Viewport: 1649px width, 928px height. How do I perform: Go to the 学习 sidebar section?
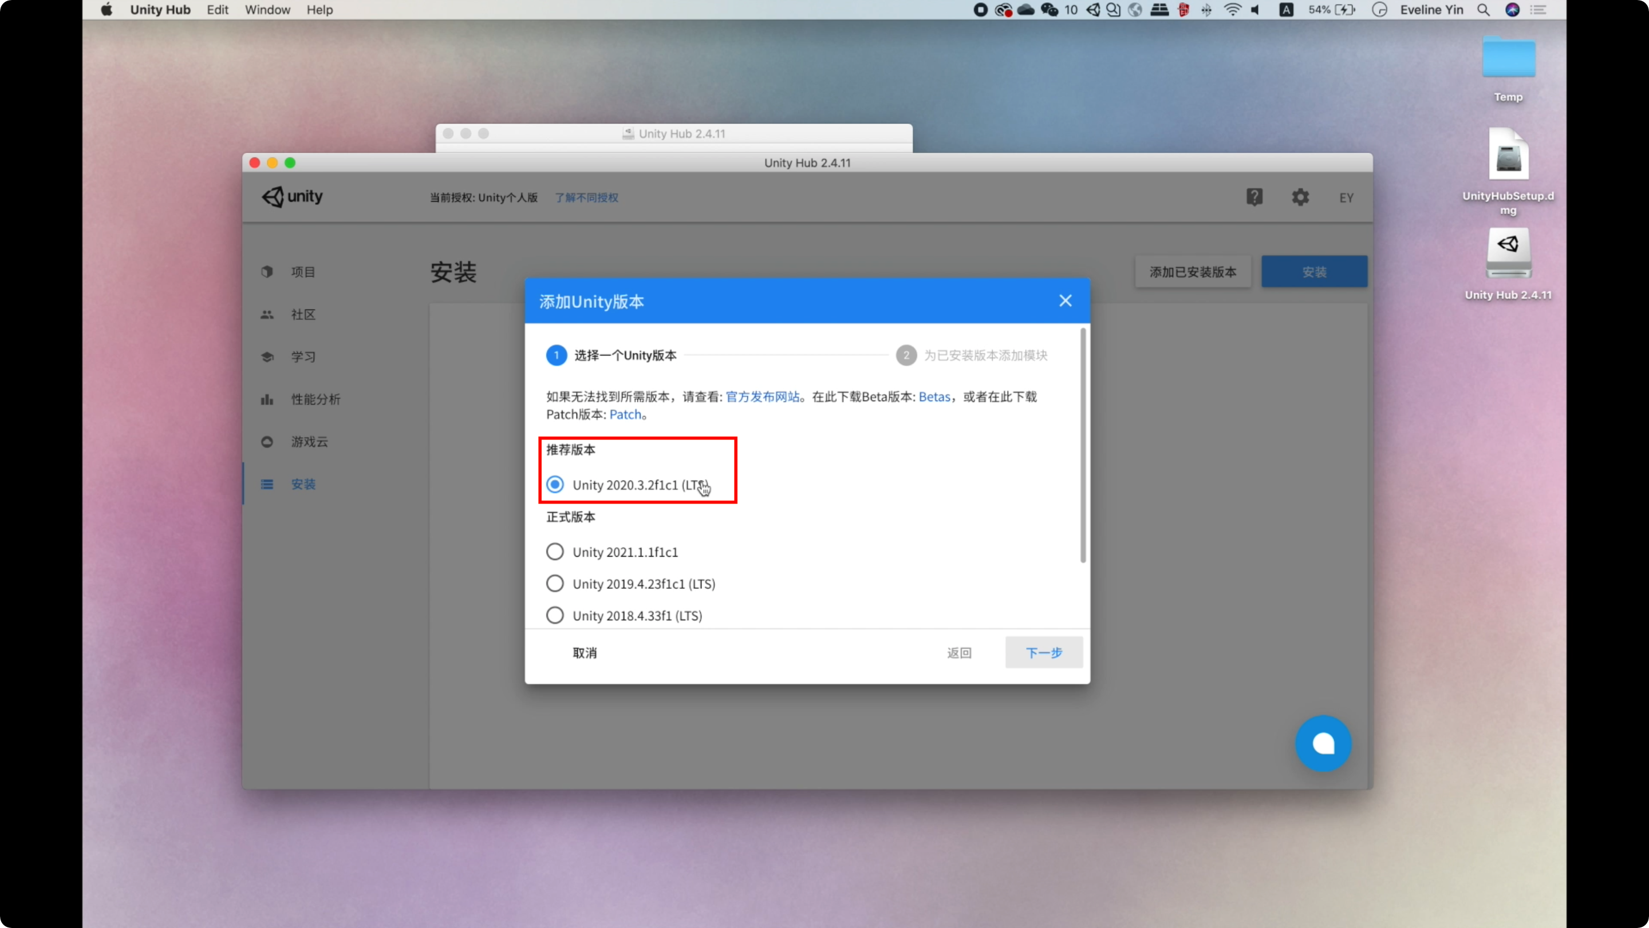[303, 357]
